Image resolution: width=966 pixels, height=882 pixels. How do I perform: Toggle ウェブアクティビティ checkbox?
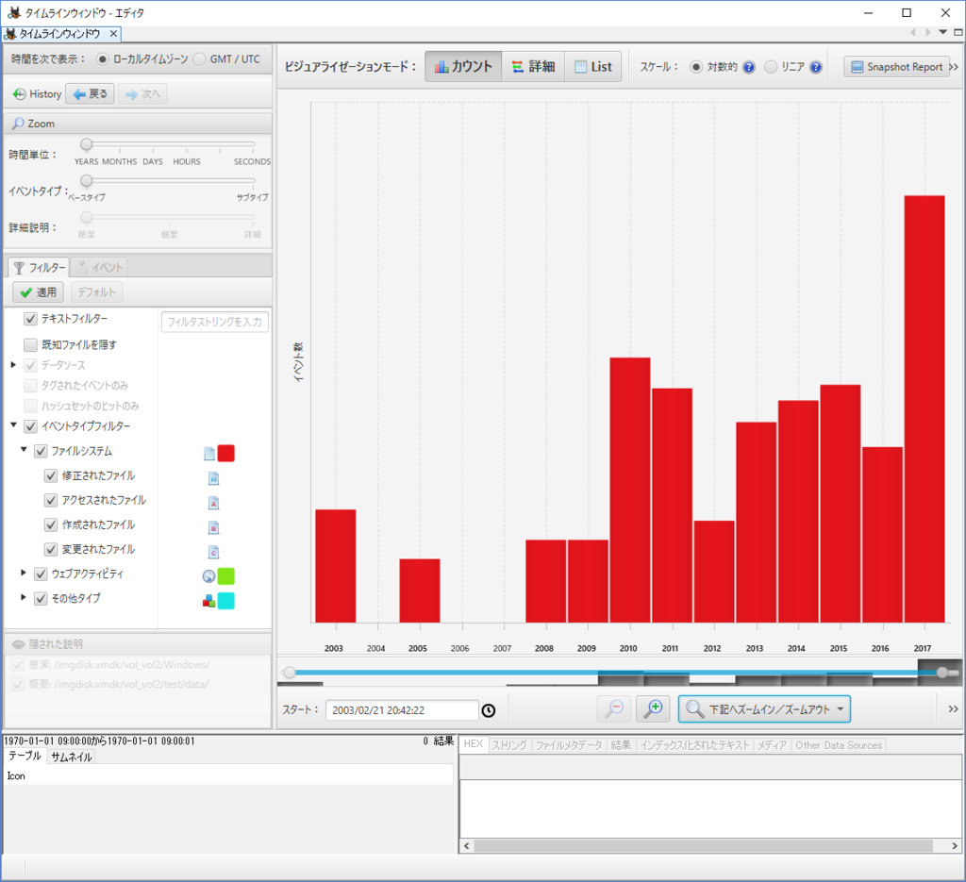point(41,574)
